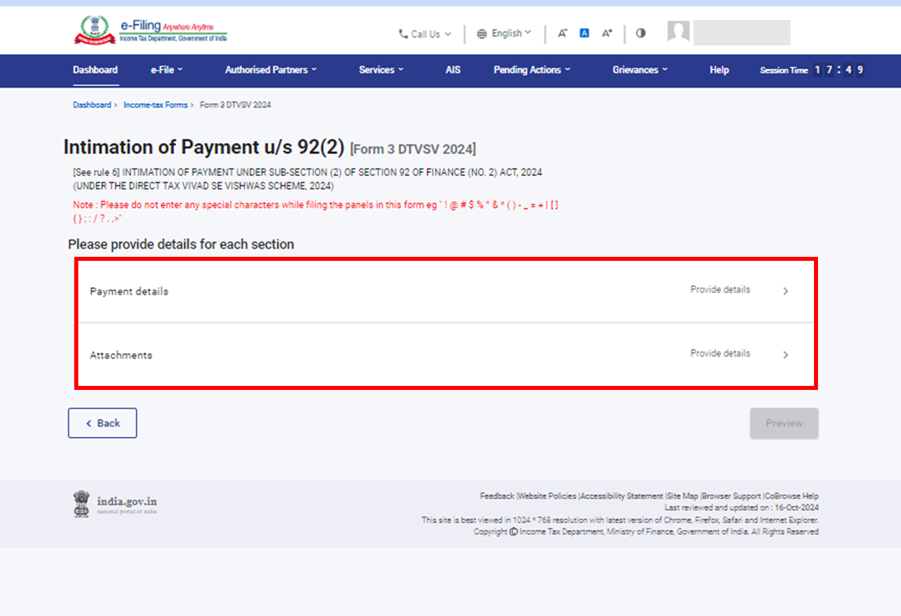Image resolution: width=901 pixels, height=616 pixels.
Task: Go to the AIS tab
Action: (453, 70)
